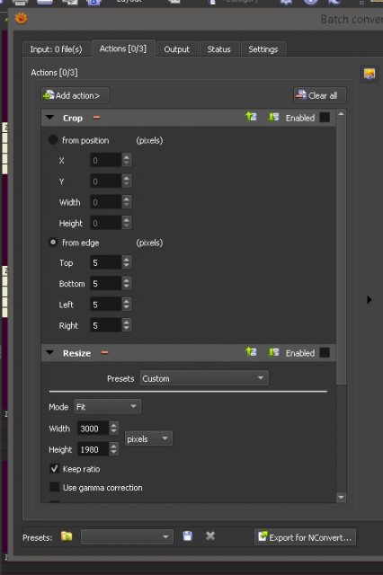Image resolution: width=383 pixels, height=575 pixels.
Task: Collapse the Crop section triangle
Action: pyautogui.click(x=49, y=118)
